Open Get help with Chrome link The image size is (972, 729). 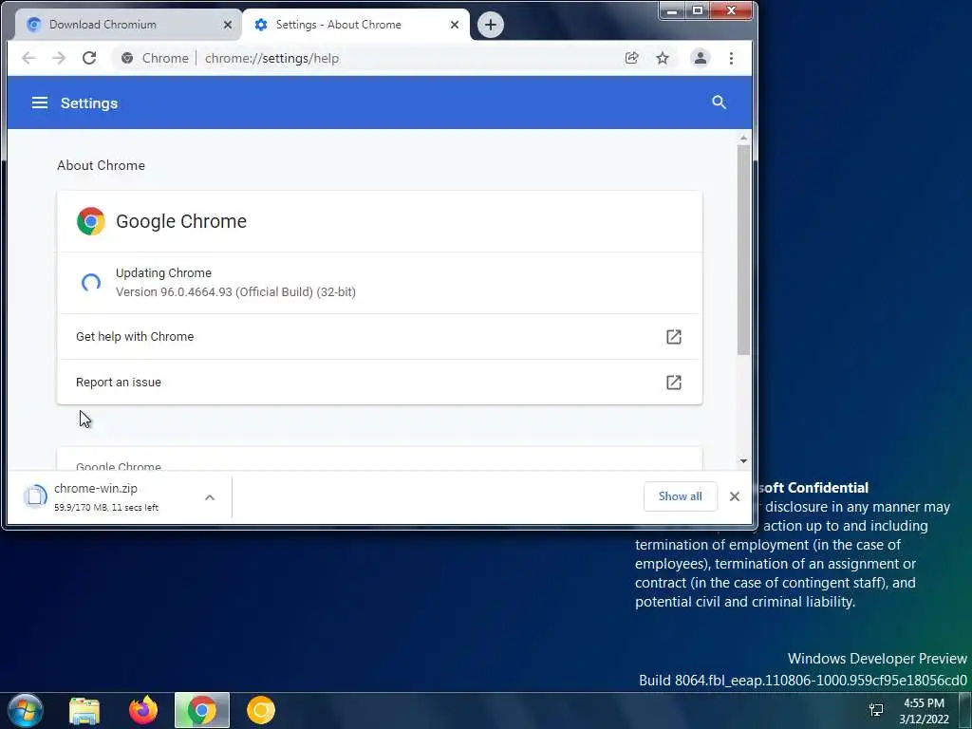(380, 337)
